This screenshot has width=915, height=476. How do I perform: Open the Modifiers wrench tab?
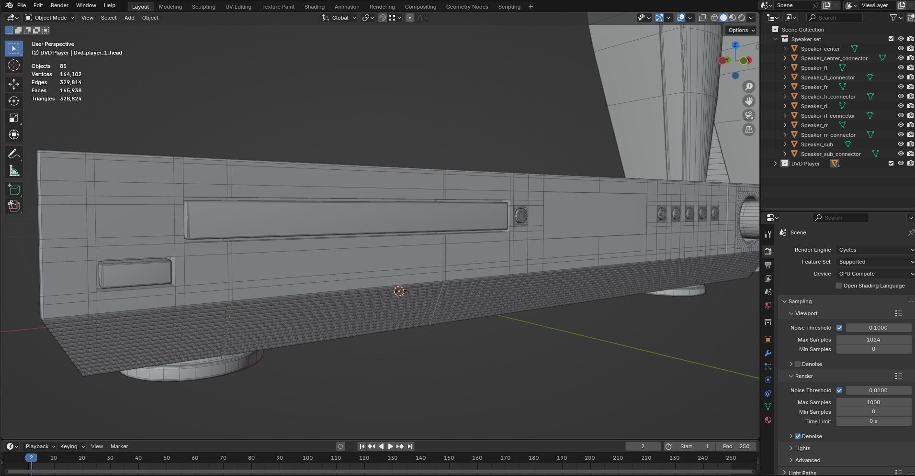coord(768,353)
